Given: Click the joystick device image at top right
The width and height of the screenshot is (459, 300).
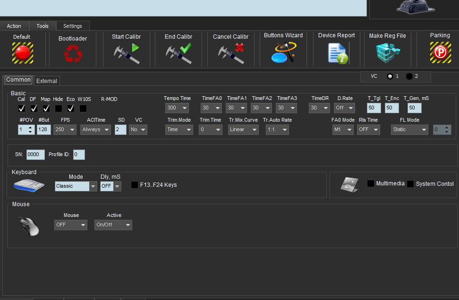Looking at the screenshot, I should coord(416,7).
